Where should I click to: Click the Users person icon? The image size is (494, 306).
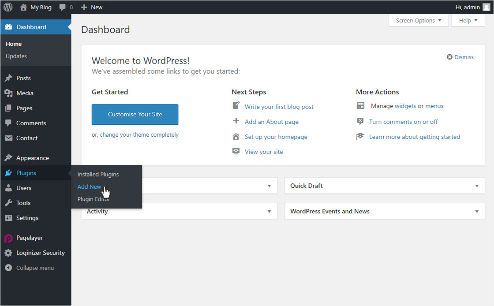pos(8,188)
